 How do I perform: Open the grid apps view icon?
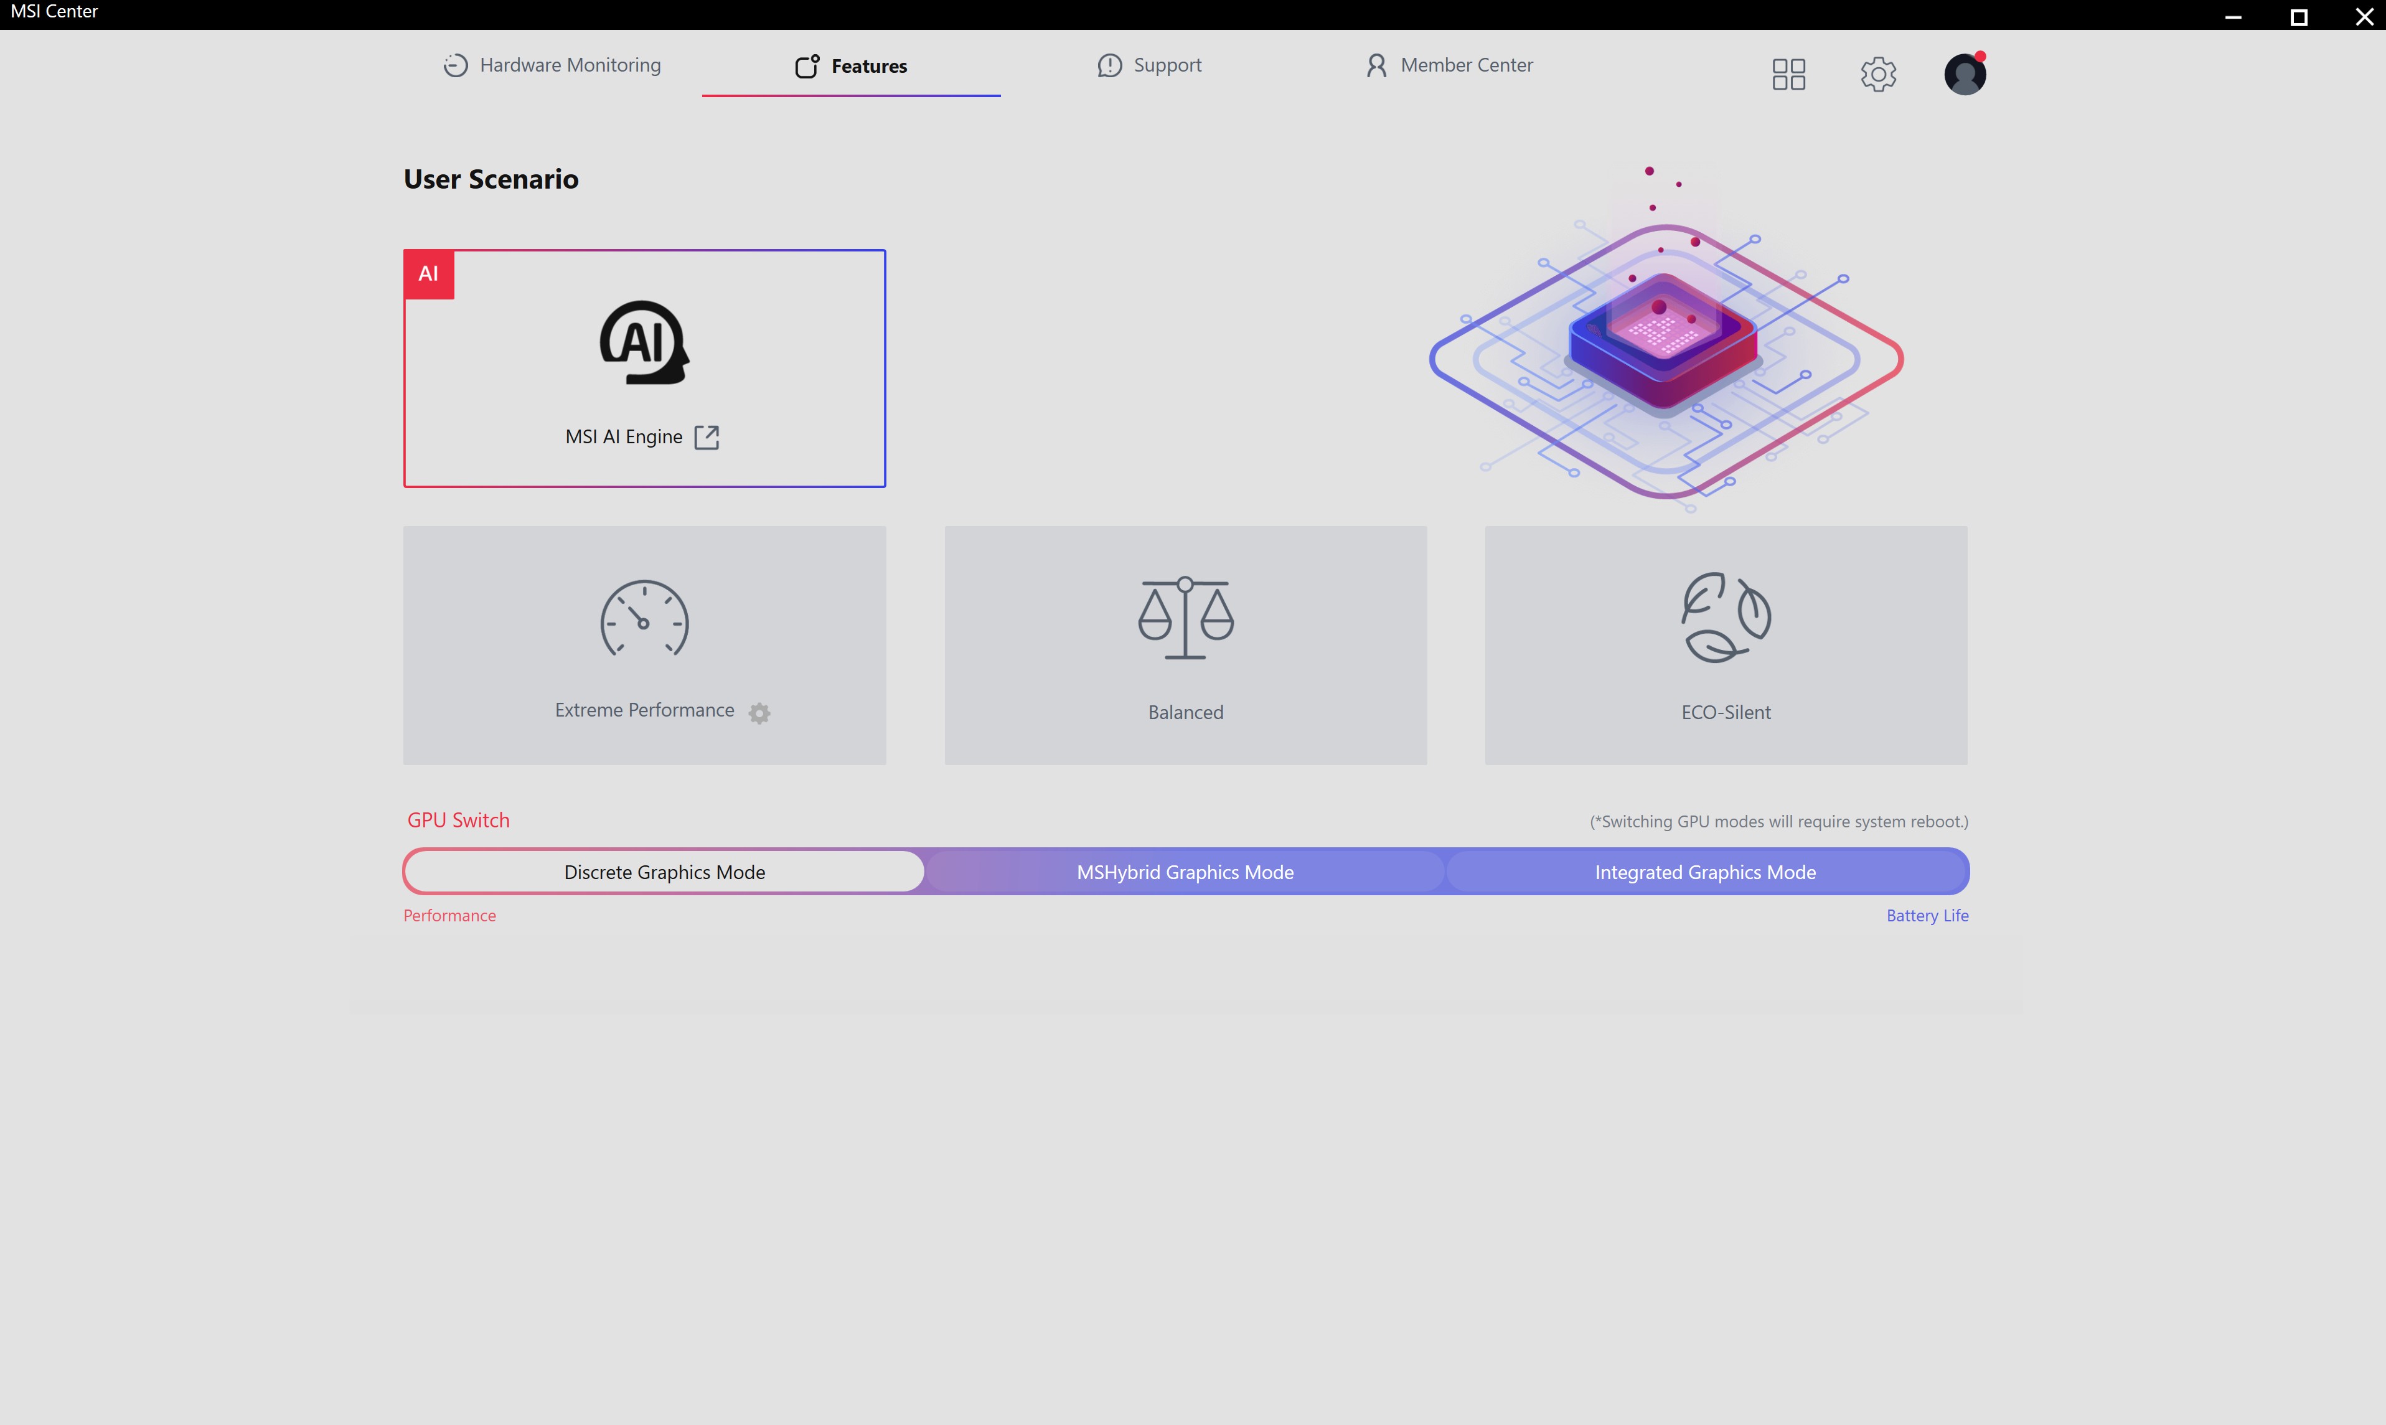pos(1788,74)
